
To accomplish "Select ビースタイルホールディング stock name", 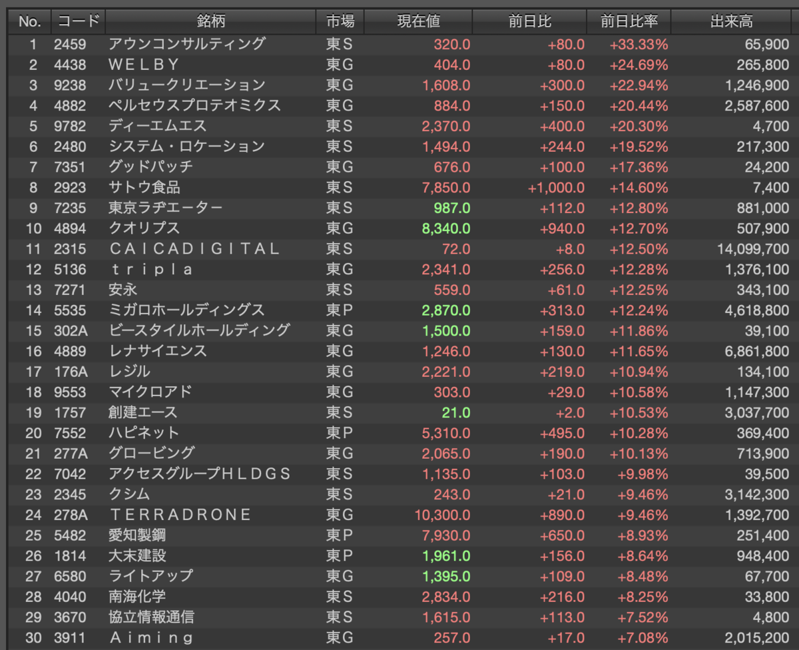I will point(199,330).
